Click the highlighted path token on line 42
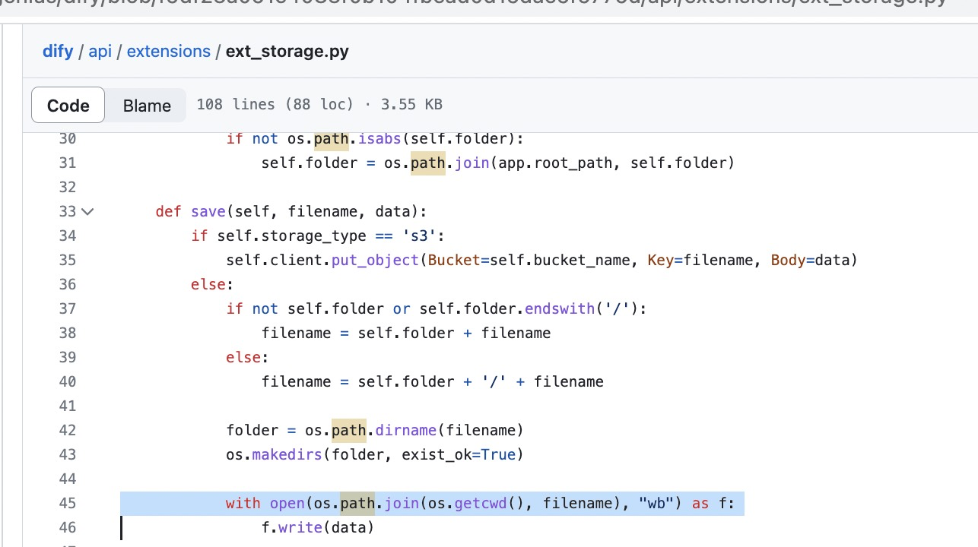 point(348,430)
